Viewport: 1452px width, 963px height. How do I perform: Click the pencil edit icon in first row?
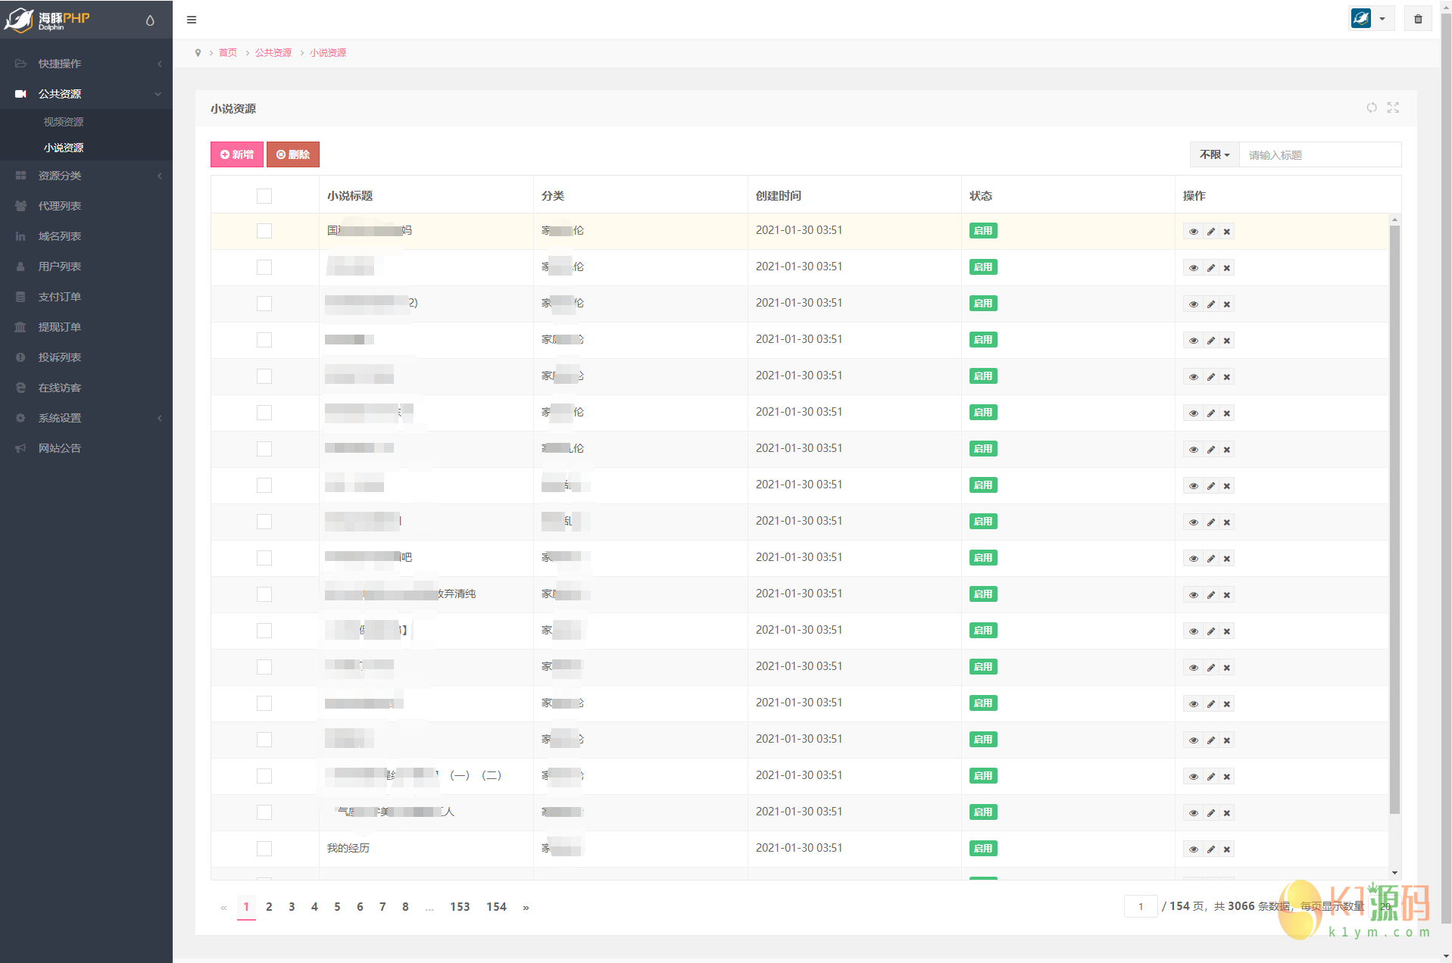point(1210,232)
